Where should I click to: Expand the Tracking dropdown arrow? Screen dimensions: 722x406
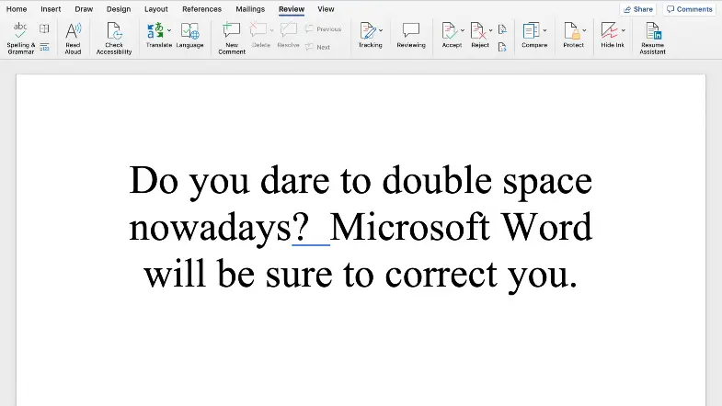[381, 30]
